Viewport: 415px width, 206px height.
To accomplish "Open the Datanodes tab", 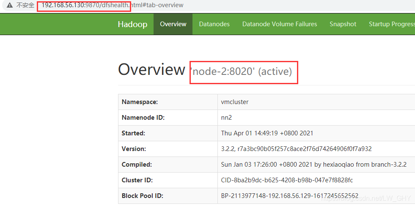I will tap(214, 24).
